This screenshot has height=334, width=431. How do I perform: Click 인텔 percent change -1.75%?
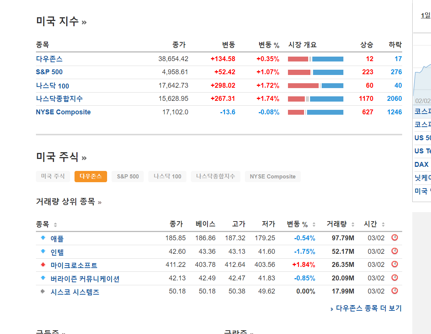point(304,252)
